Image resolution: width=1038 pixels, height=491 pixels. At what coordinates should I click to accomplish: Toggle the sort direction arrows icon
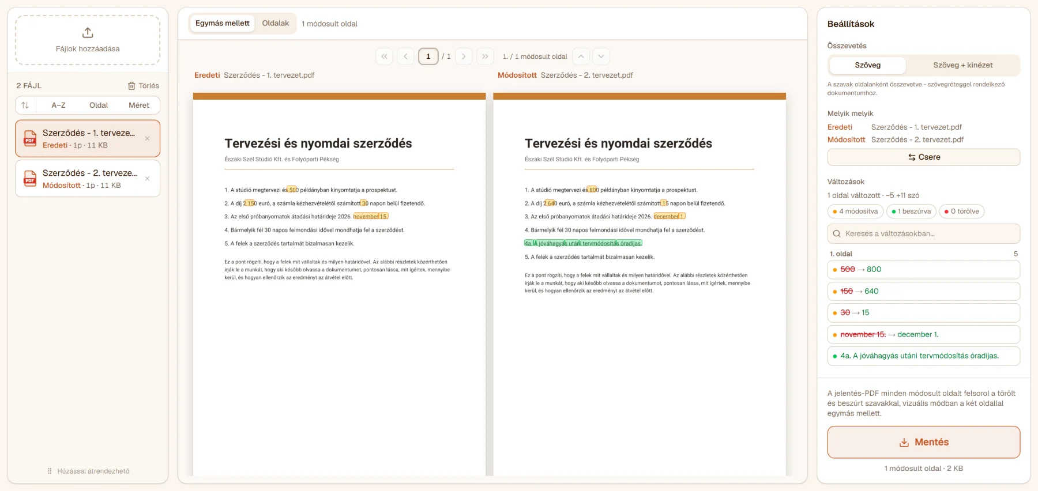[25, 105]
